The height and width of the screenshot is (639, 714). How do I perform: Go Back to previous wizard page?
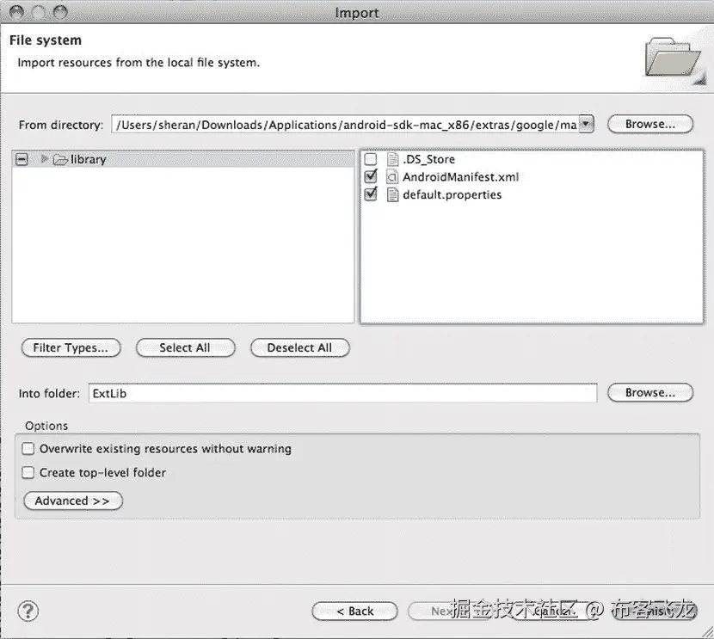coord(354,611)
